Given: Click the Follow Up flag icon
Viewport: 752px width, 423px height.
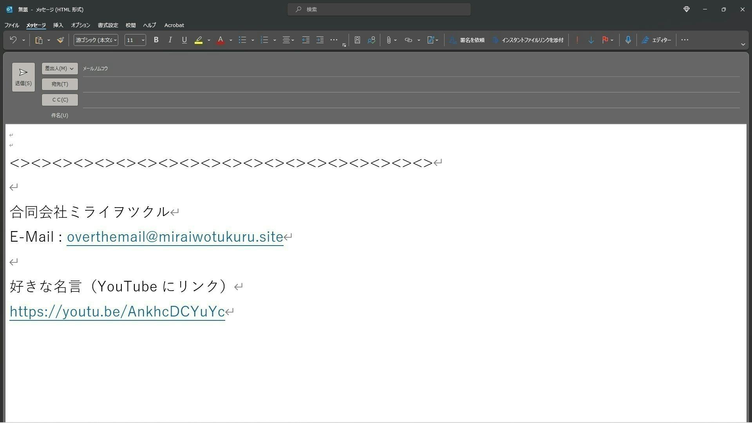Looking at the screenshot, I should [605, 40].
